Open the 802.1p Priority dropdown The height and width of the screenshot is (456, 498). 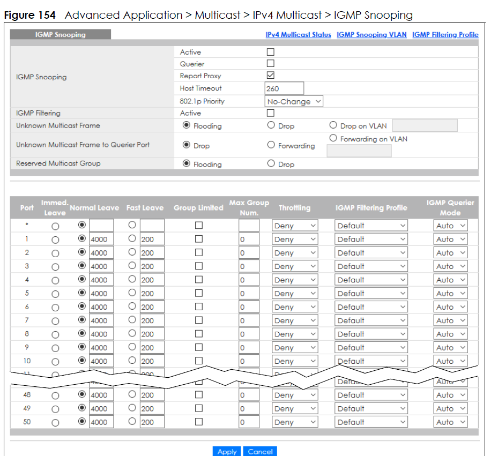click(x=294, y=101)
